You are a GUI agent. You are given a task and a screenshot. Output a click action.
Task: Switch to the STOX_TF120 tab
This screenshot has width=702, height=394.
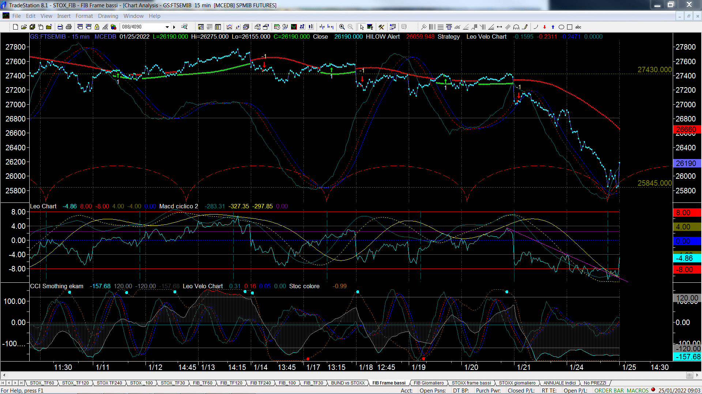[75, 383]
